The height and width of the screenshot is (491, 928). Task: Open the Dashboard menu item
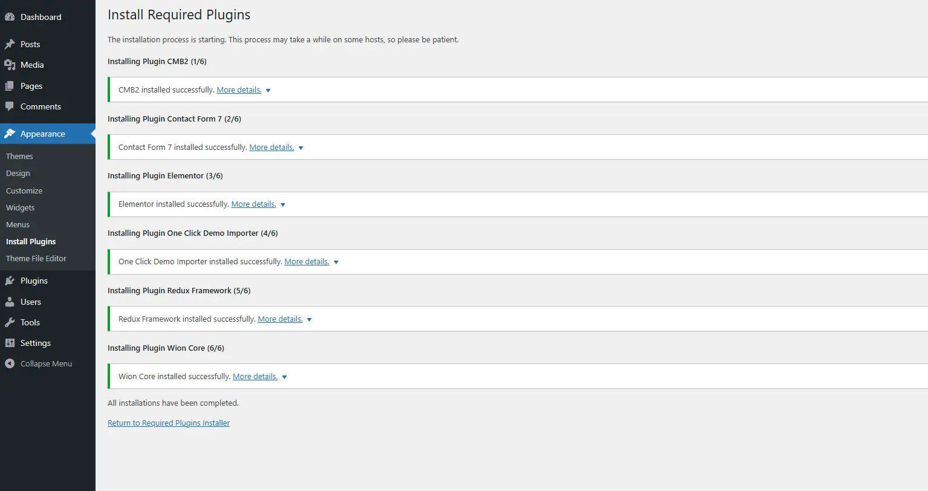(41, 17)
